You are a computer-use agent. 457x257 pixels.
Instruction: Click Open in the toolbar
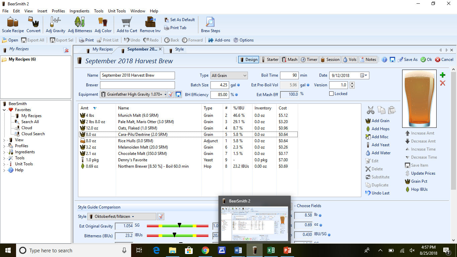click(x=10, y=40)
